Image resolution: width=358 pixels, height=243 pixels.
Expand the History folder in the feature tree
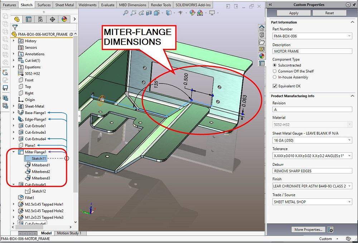pos(14,41)
